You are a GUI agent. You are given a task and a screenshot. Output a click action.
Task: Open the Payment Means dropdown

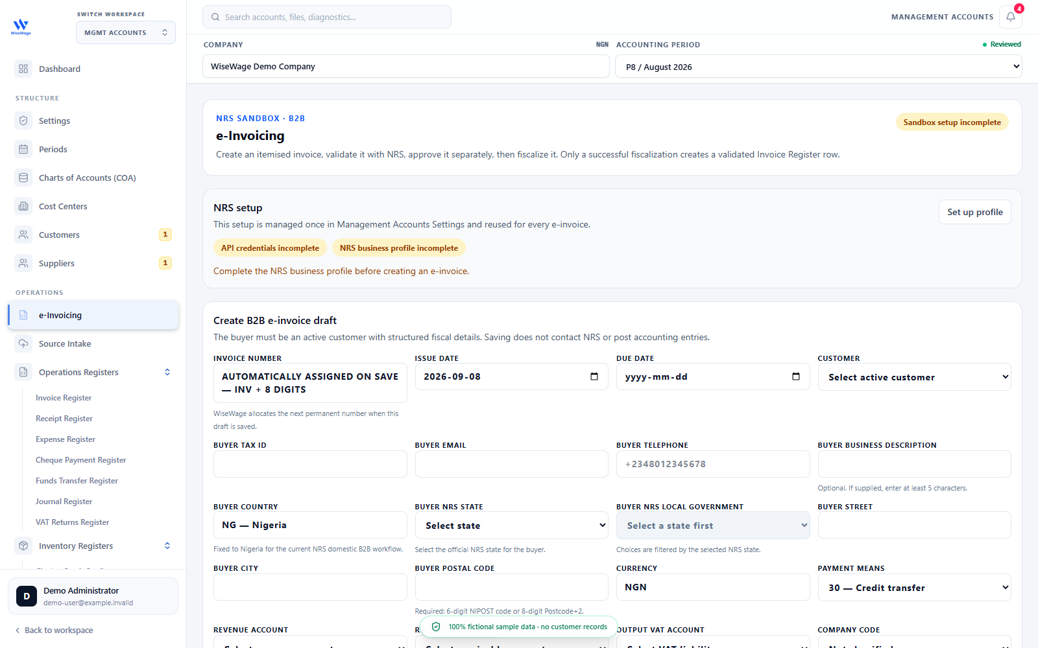click(914, 588)
